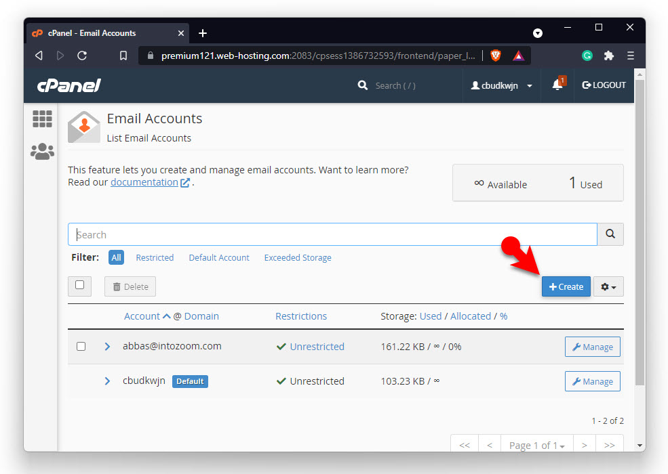Click the 161.22 KB storage value
668x474 pixels.
(403, 347)
